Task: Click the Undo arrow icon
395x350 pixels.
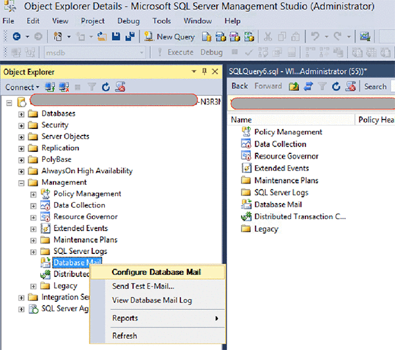Action: 315,37
